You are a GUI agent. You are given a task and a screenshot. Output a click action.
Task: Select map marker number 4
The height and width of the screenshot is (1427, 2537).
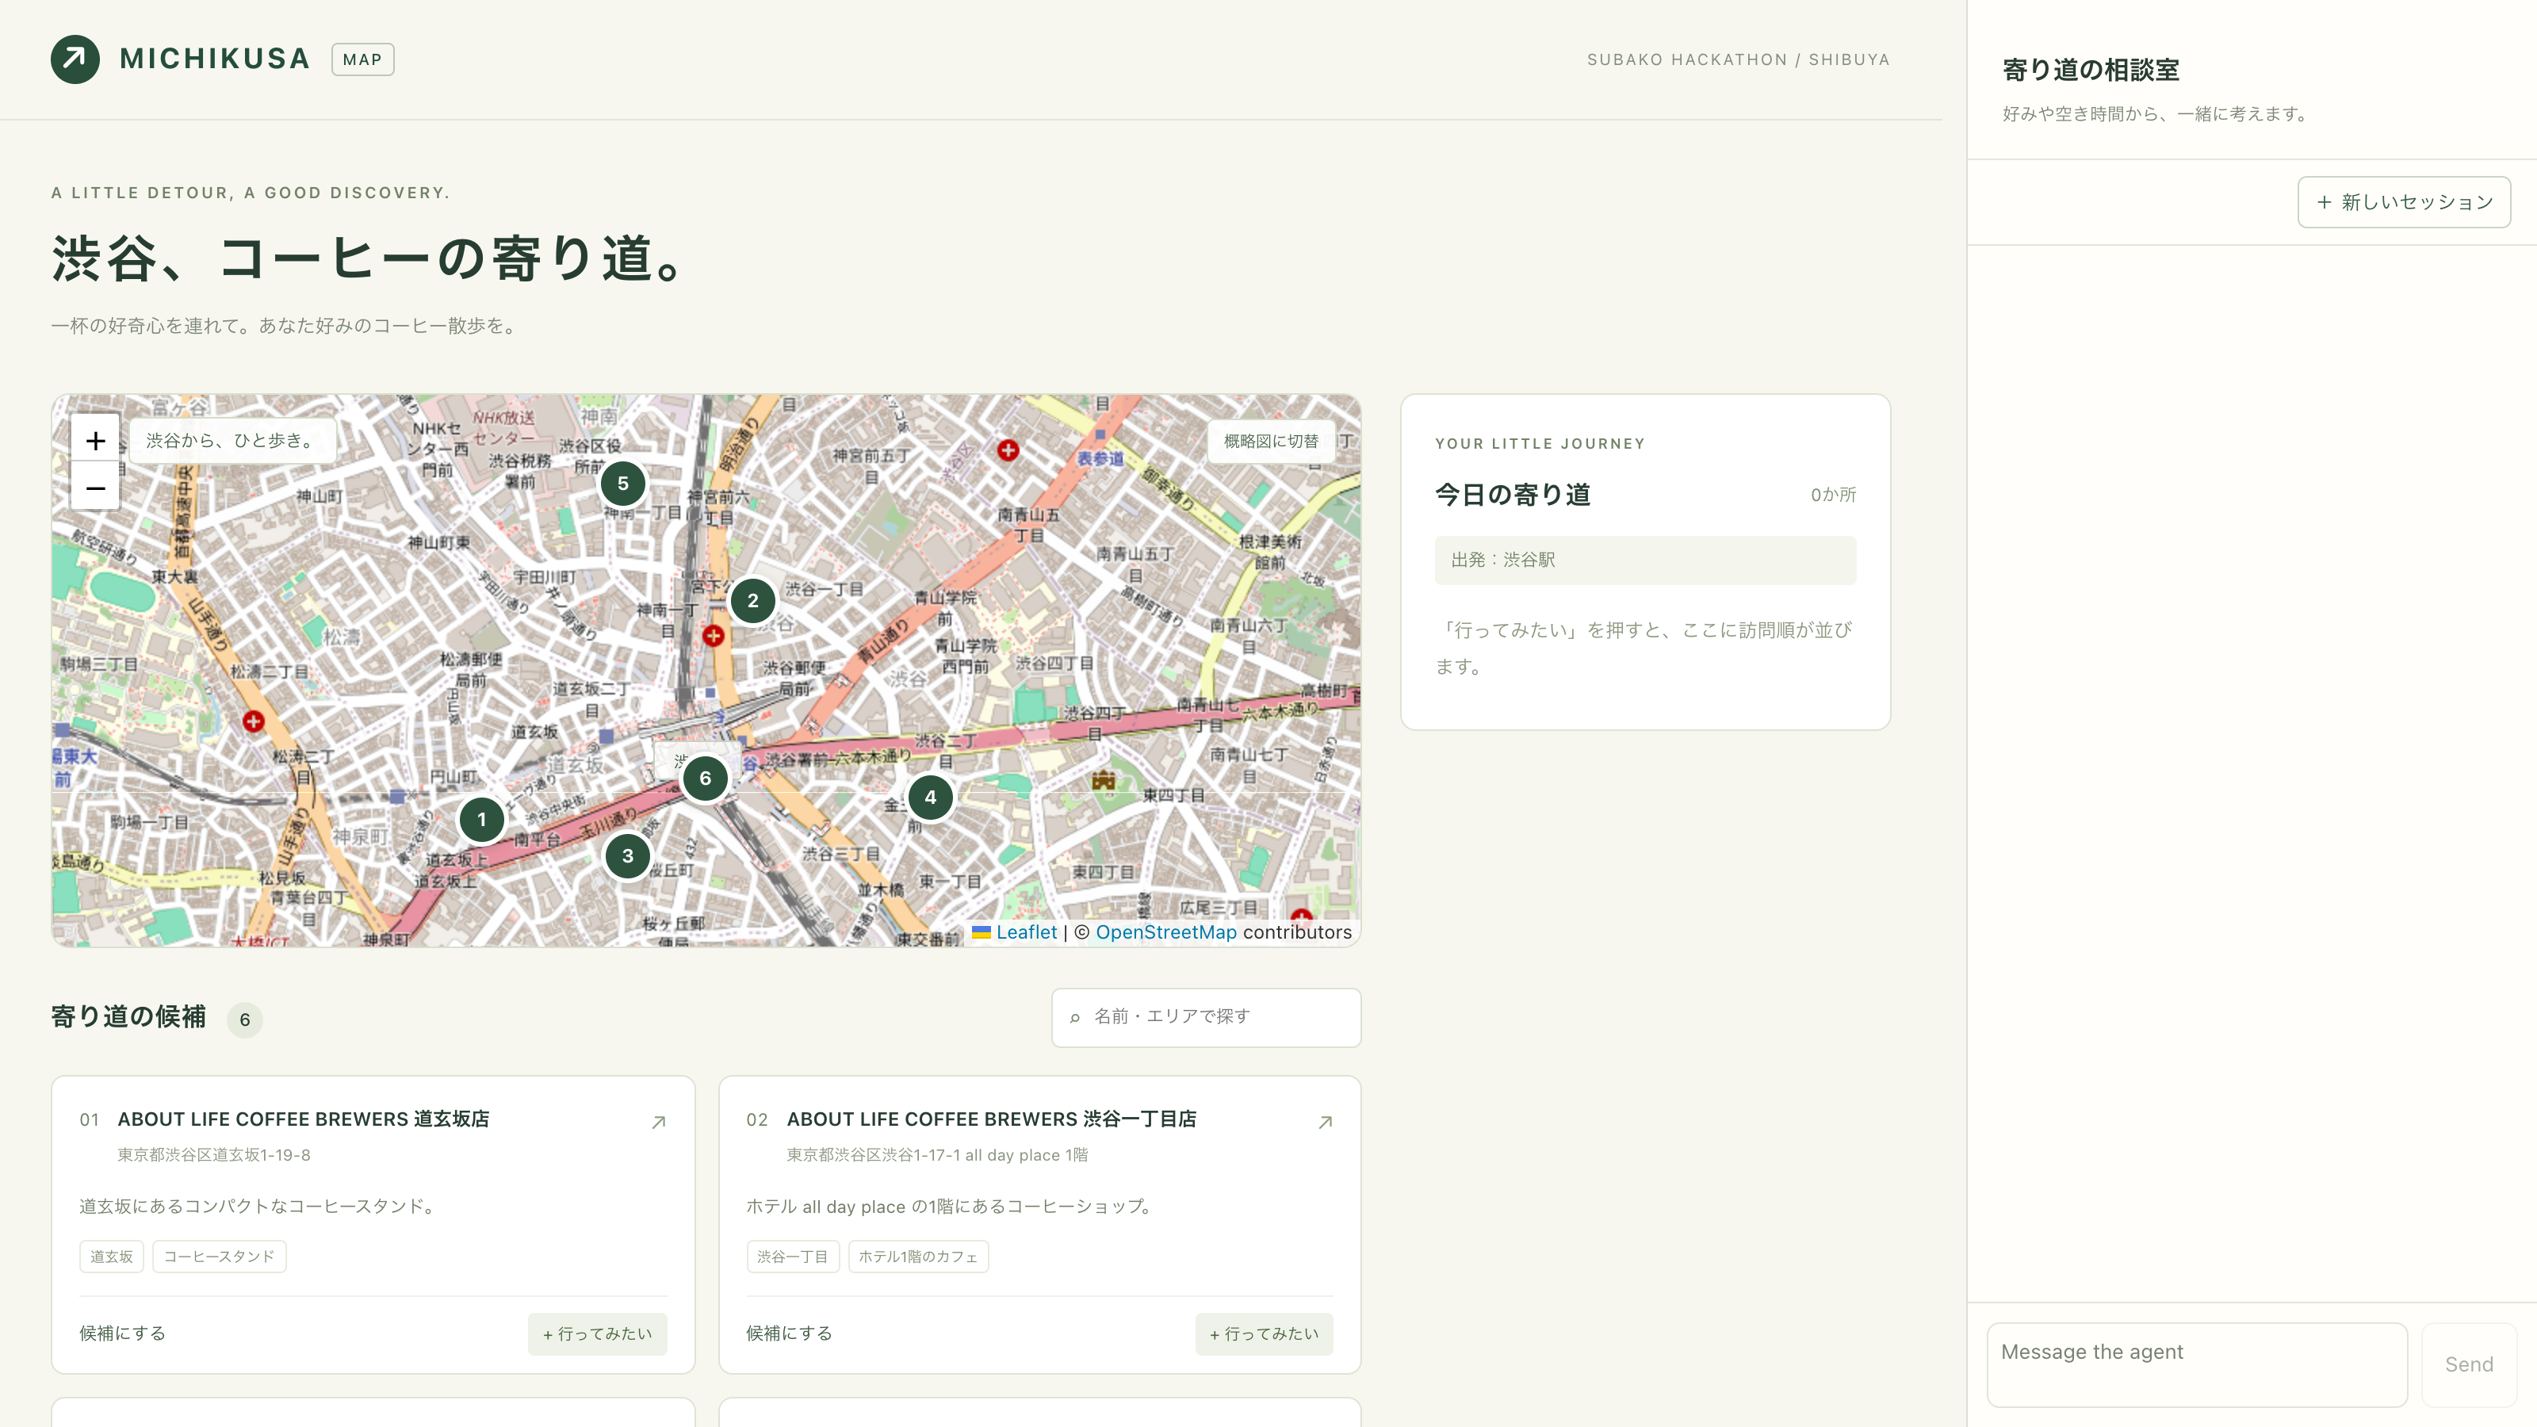coord(930,798)
